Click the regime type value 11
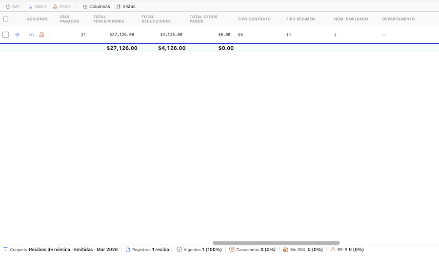This screenshot has width=439, height=257. coord(288,35)
